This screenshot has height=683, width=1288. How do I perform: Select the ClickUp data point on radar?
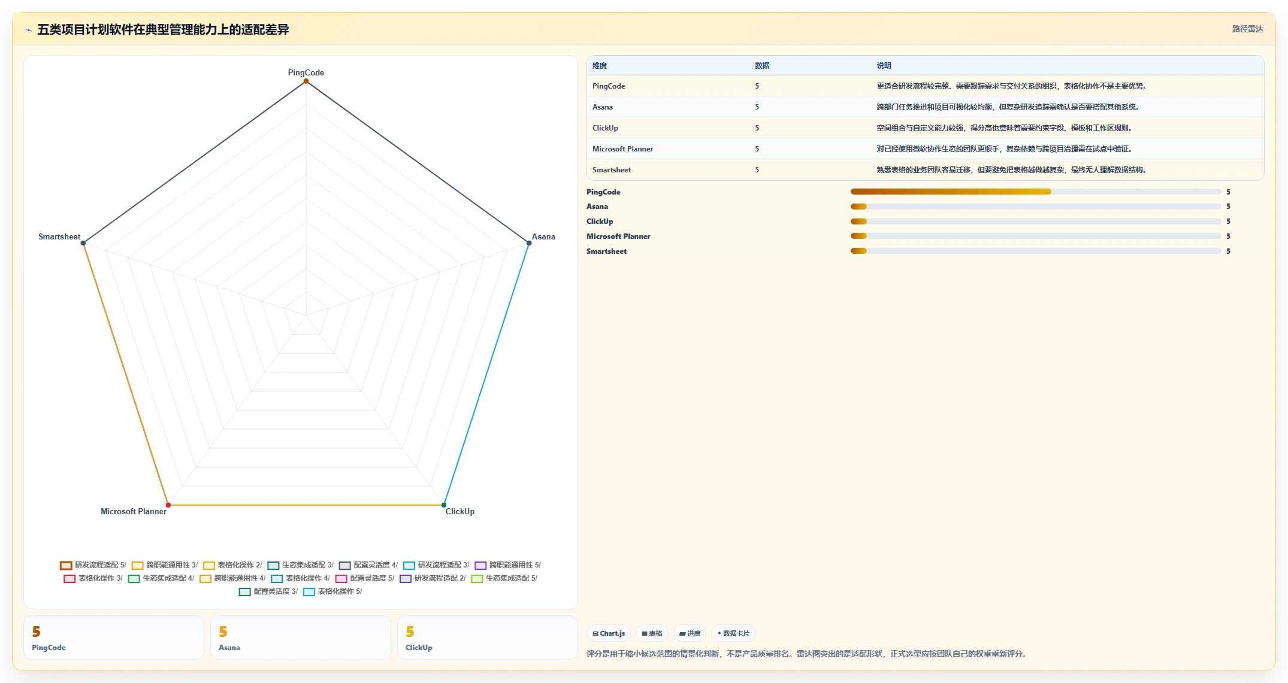444,505
